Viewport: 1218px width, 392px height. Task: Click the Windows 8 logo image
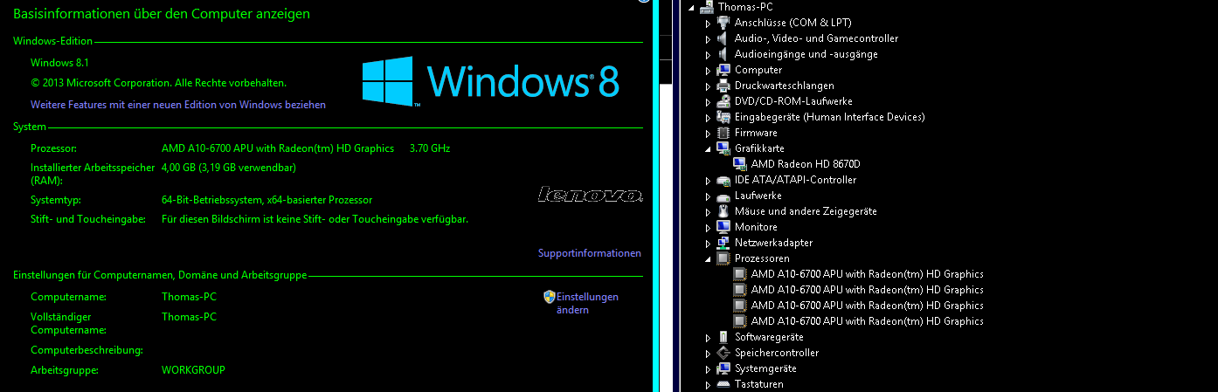(491, 80)
